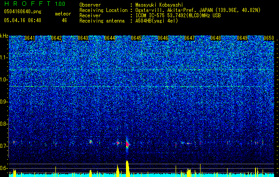
Task: Select the file name 0504160640.png
Action: click(x=23, y=12)
